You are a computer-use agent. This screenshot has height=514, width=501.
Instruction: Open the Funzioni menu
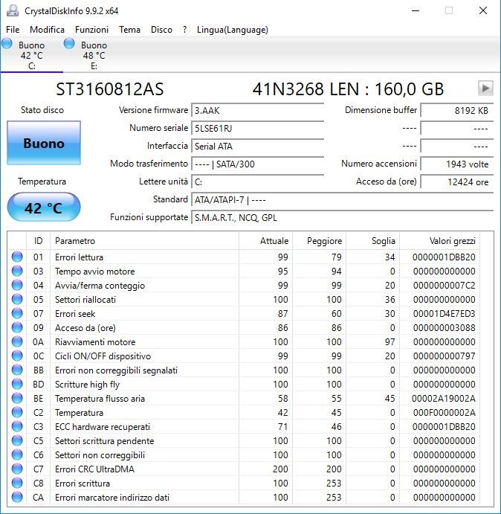click(x=91, y=30)
